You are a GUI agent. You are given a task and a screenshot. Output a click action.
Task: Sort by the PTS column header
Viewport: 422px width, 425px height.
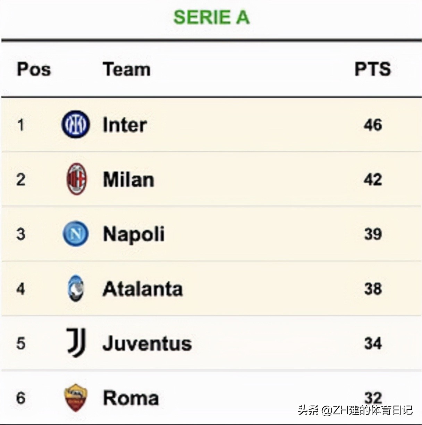click(373, 69)
